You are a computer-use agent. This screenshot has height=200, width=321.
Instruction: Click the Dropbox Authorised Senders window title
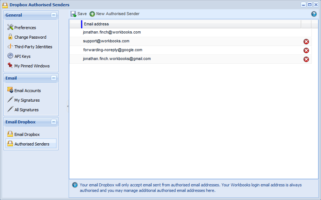[x=39, y=5]
